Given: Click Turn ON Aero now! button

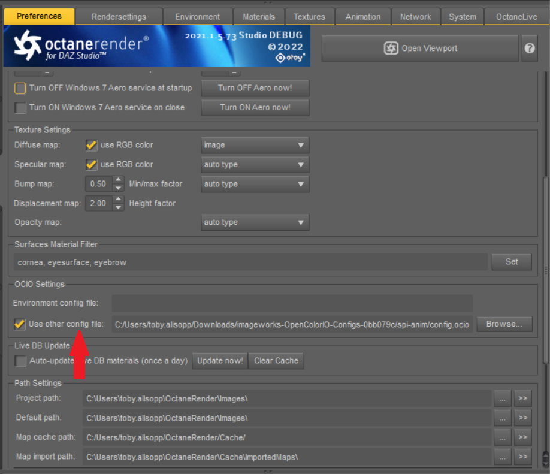Looking at the screenshot, I should (x=255, y=108).
